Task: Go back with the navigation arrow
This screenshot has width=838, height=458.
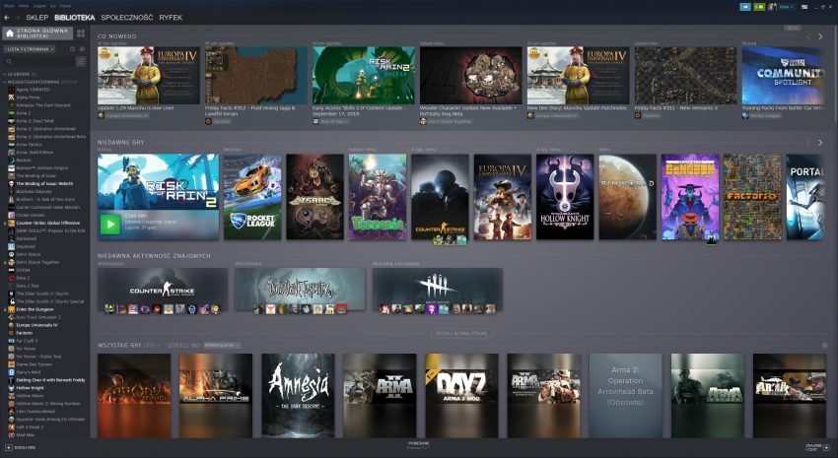Action: [x=7, y=18]
